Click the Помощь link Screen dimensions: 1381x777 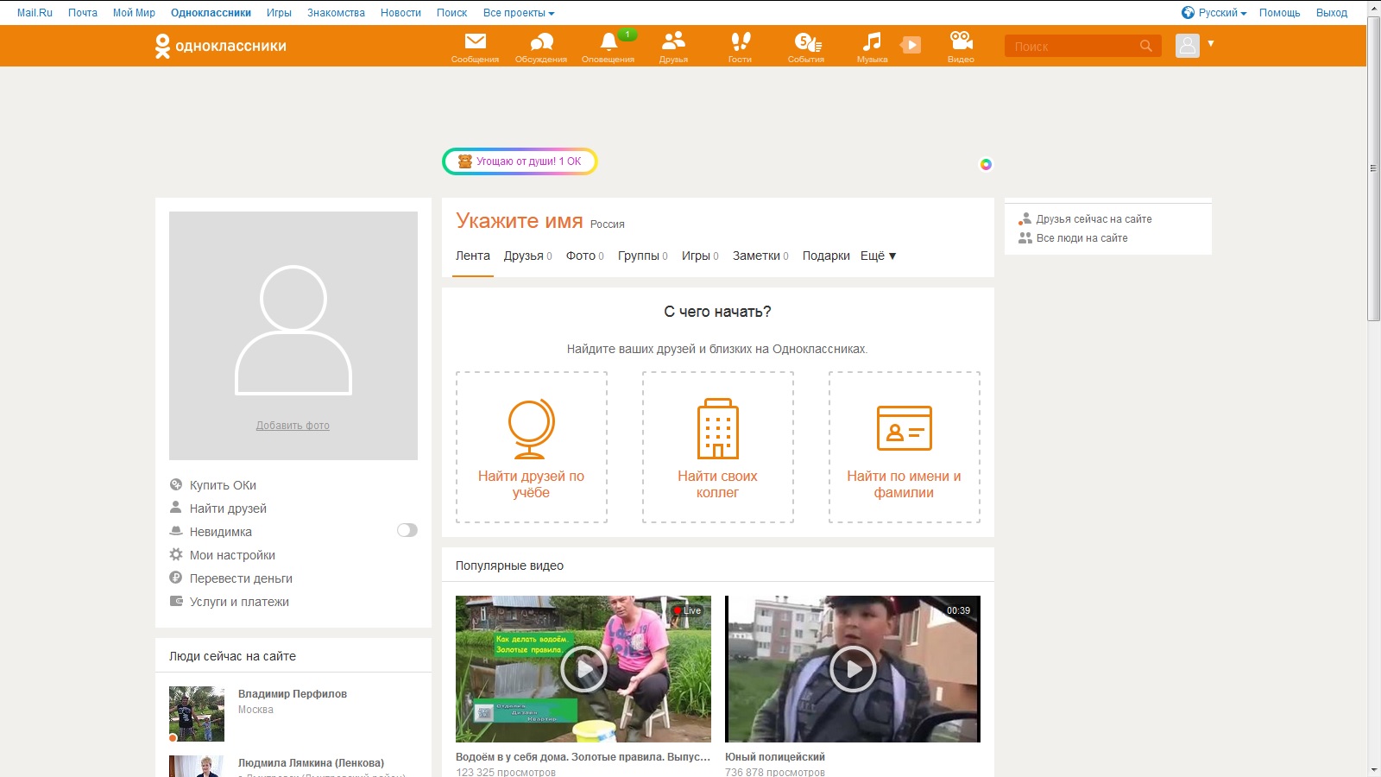tap(1279, 13)
